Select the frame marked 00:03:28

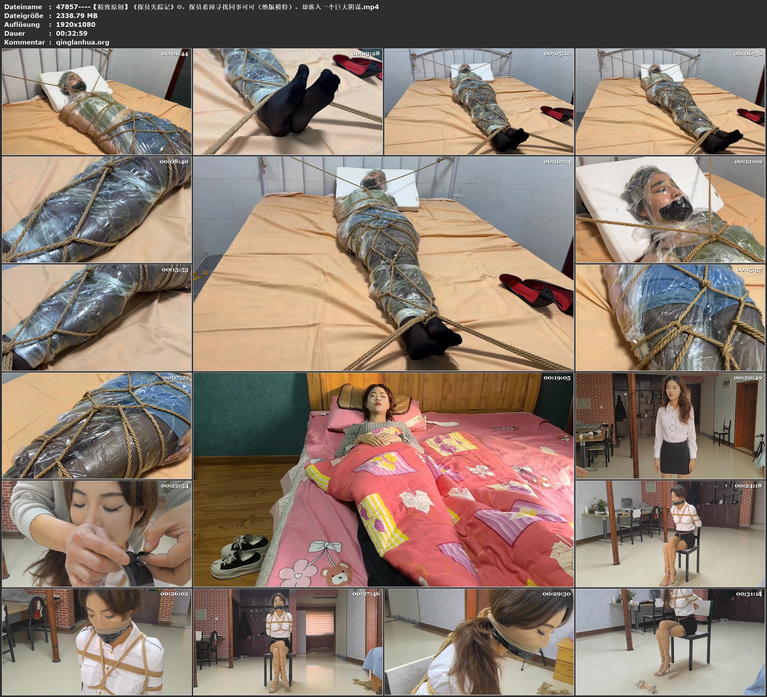(288, 102)
